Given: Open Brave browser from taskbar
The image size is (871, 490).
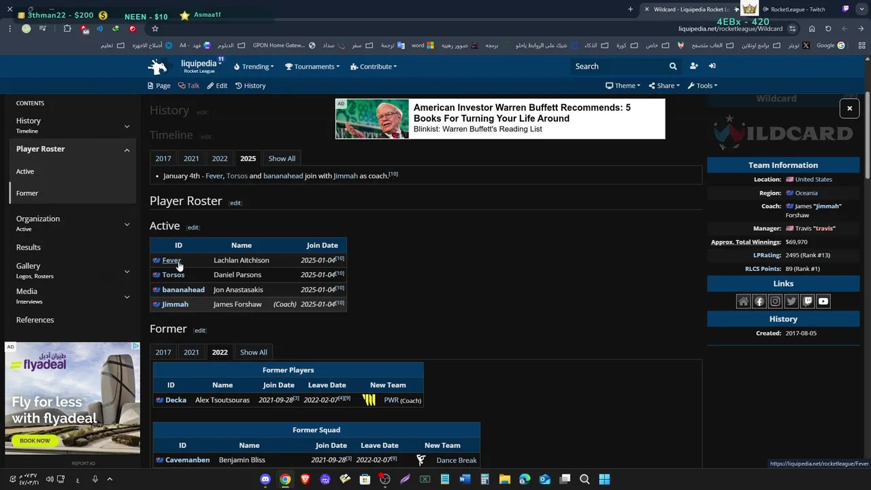Looking at the screenshot, I should pyautogui.click(x=305, y=479).
